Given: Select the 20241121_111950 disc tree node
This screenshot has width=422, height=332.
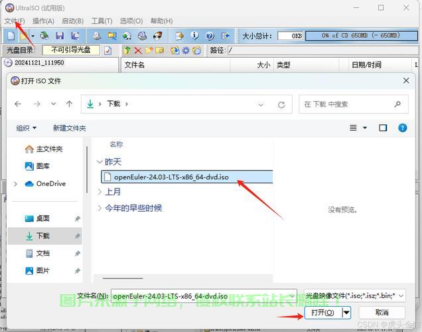Looking at the screenshot, I should [39, 62].
